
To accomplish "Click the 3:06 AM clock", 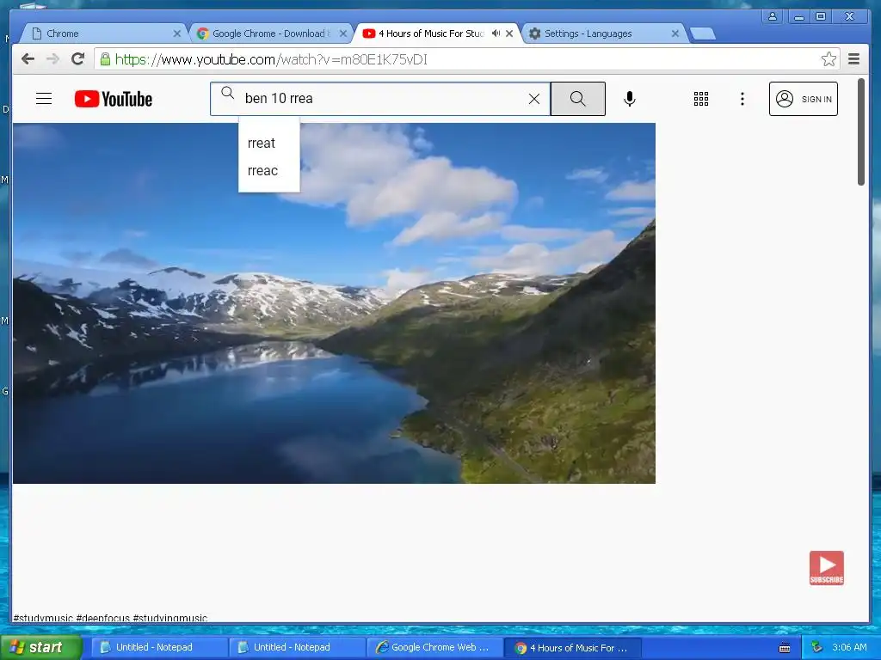I will [x=849, y=647].
